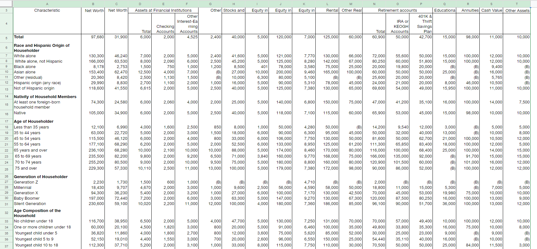Select the Generation Z net worth 2,230
Screen dimensions: 537x249
(93, 182)
